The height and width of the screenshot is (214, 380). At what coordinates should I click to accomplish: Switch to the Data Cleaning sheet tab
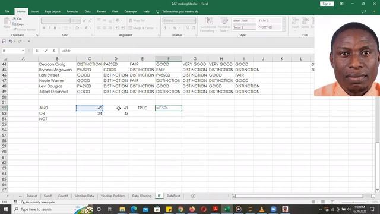coord(142,196)
